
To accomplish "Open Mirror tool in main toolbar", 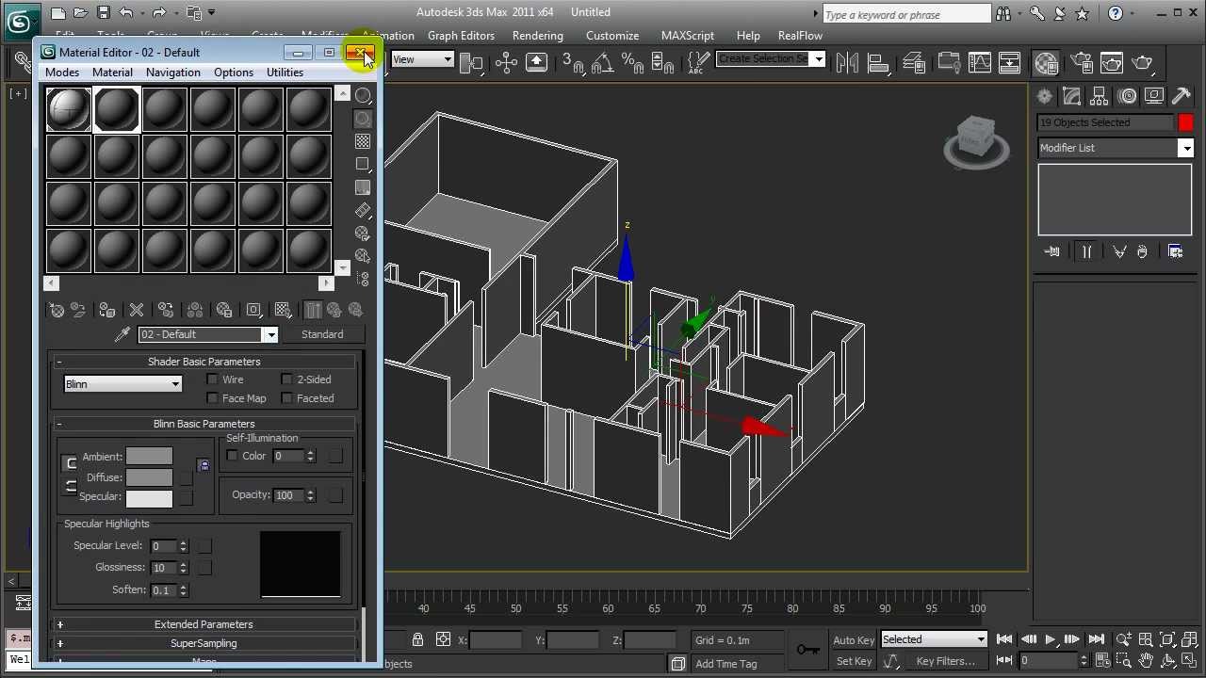I will [x=847, y=63].
